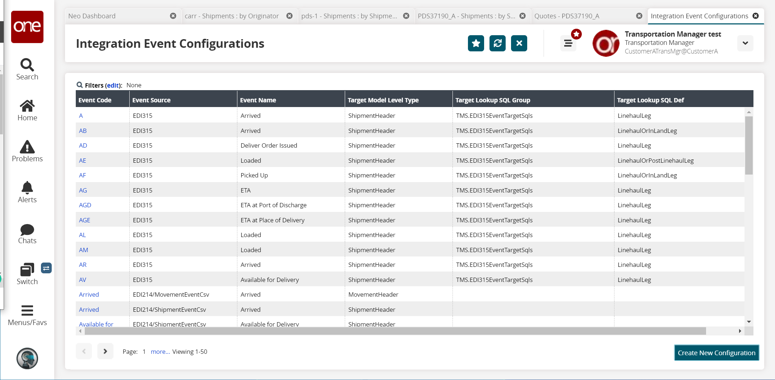
Task: Expand the user profile dropdown chevron
Action: click(745, 43)
